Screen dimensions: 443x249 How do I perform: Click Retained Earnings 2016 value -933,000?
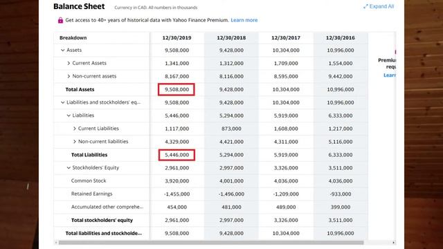(341, 194)
